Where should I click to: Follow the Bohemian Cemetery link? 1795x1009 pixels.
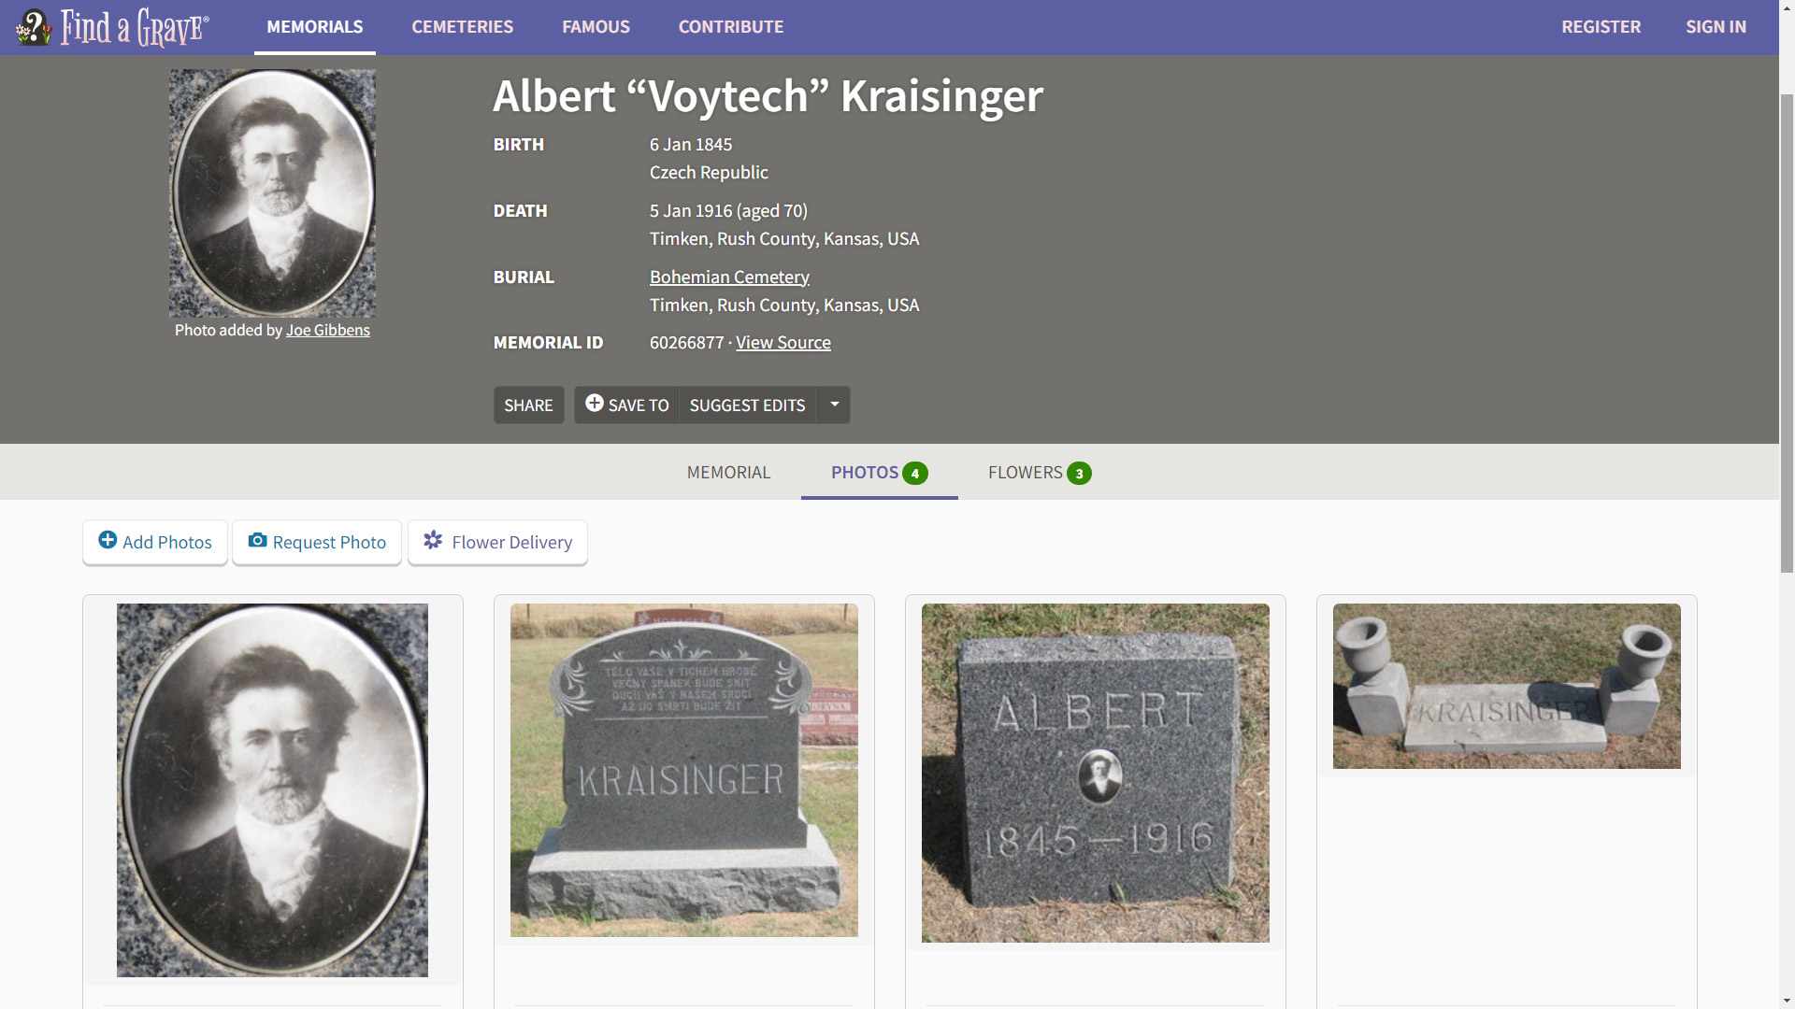coord(729,277)
